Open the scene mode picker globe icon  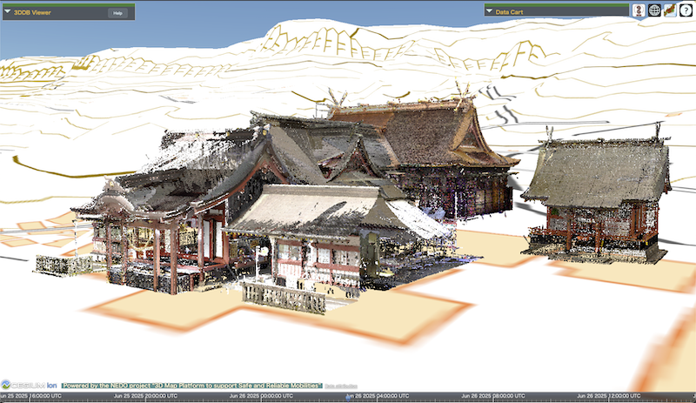[x=654, y=10]
